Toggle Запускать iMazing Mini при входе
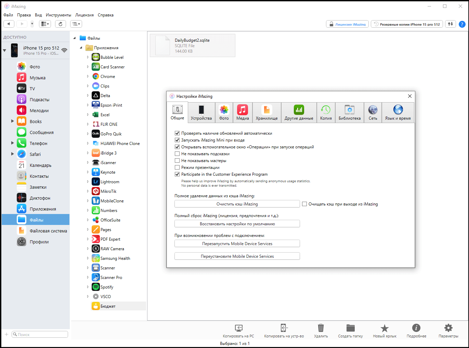Screen dimensions: 469x348 tap(177, 140)
